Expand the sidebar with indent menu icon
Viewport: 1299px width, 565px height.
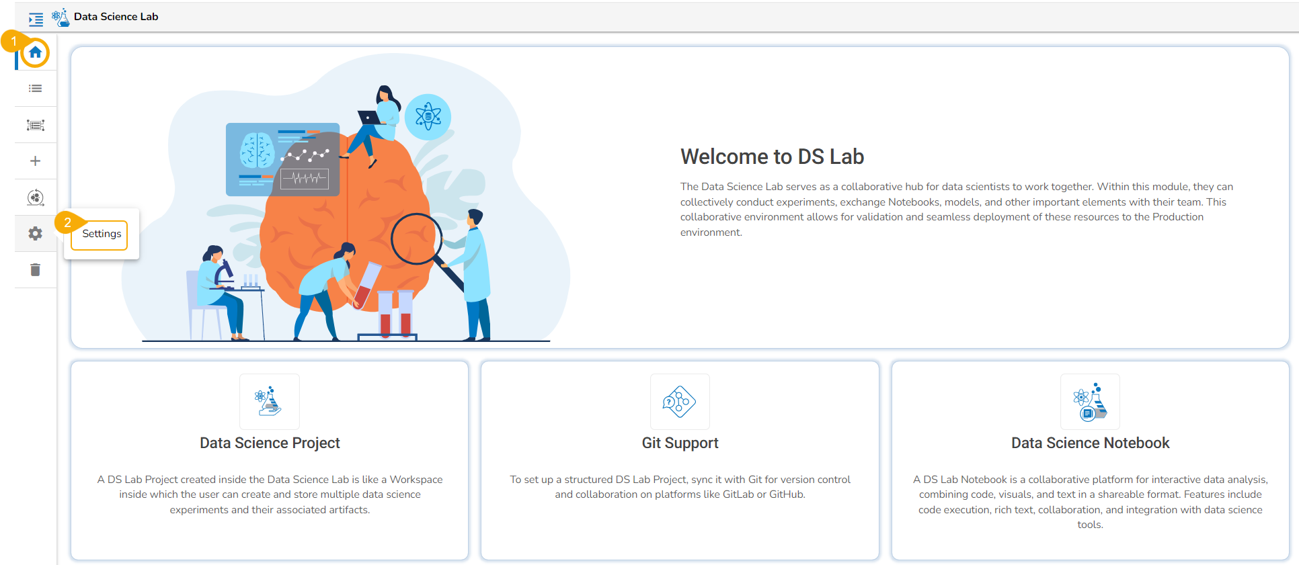pos(36,19)
